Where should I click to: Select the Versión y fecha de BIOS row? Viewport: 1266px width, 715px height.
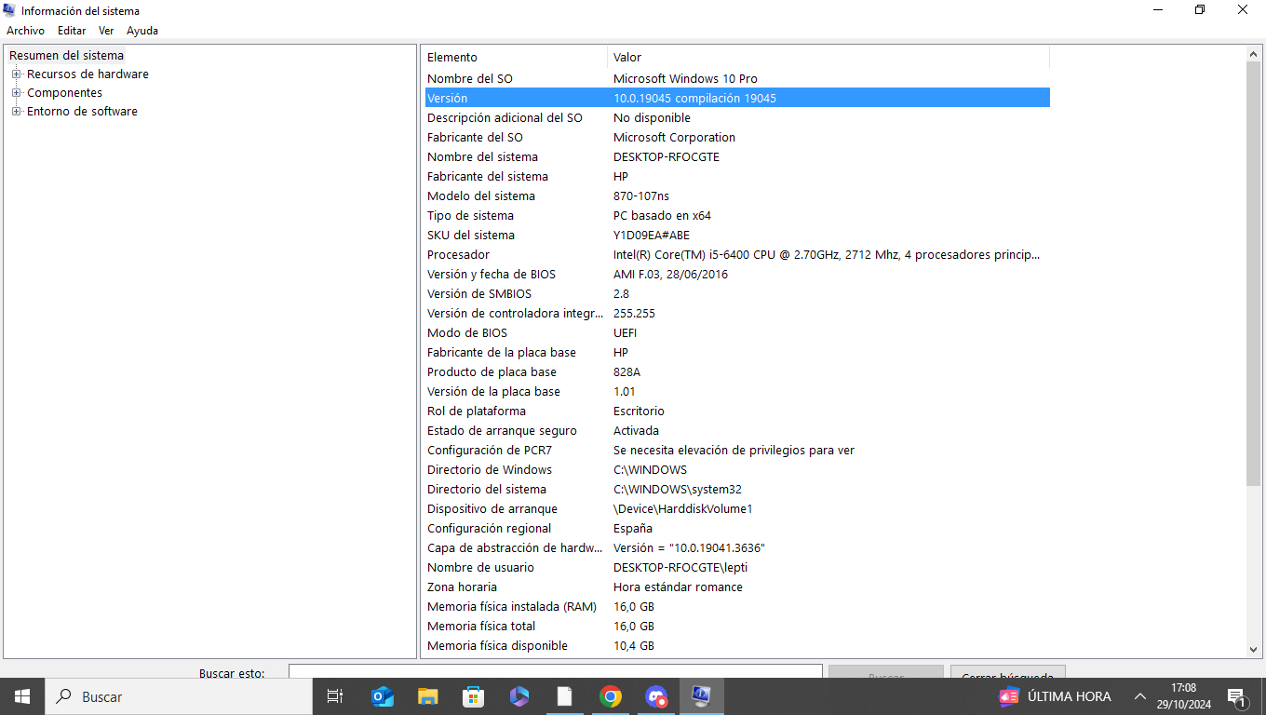click(737, 275)
